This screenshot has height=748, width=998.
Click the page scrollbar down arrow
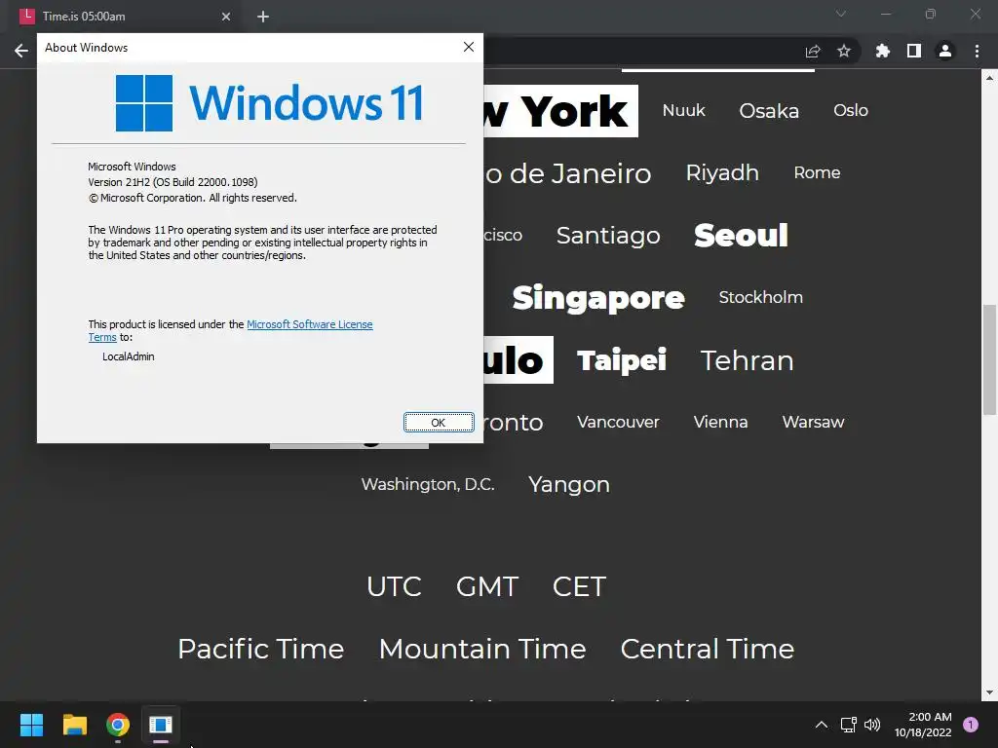[x=990, y=692]
